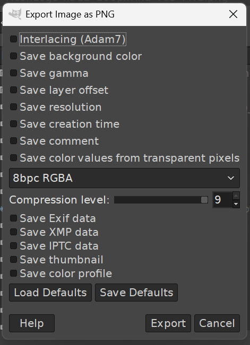The height and width of the screenshot is (345, 250).
Task: Check the Save gamma option
Action: pos(13,73)
